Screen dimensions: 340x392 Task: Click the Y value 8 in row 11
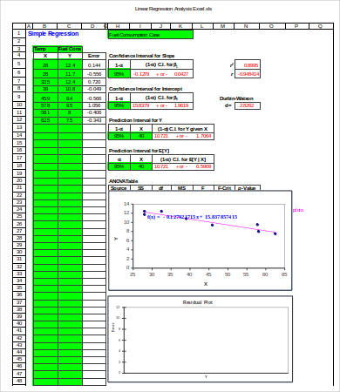70,112
